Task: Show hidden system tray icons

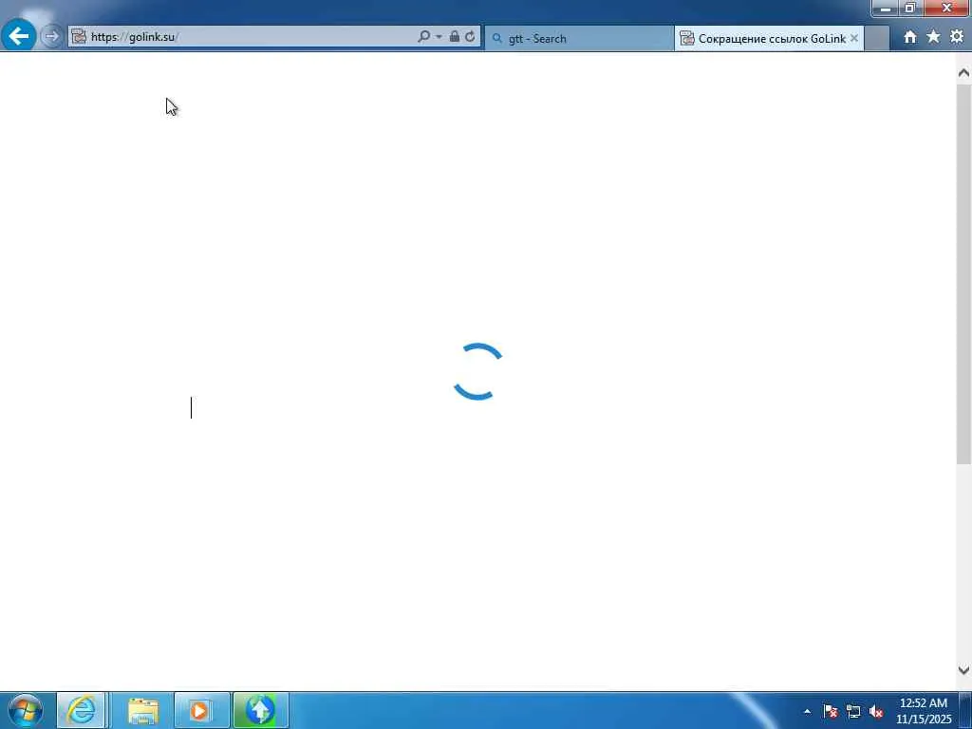Action: [807, 711]
